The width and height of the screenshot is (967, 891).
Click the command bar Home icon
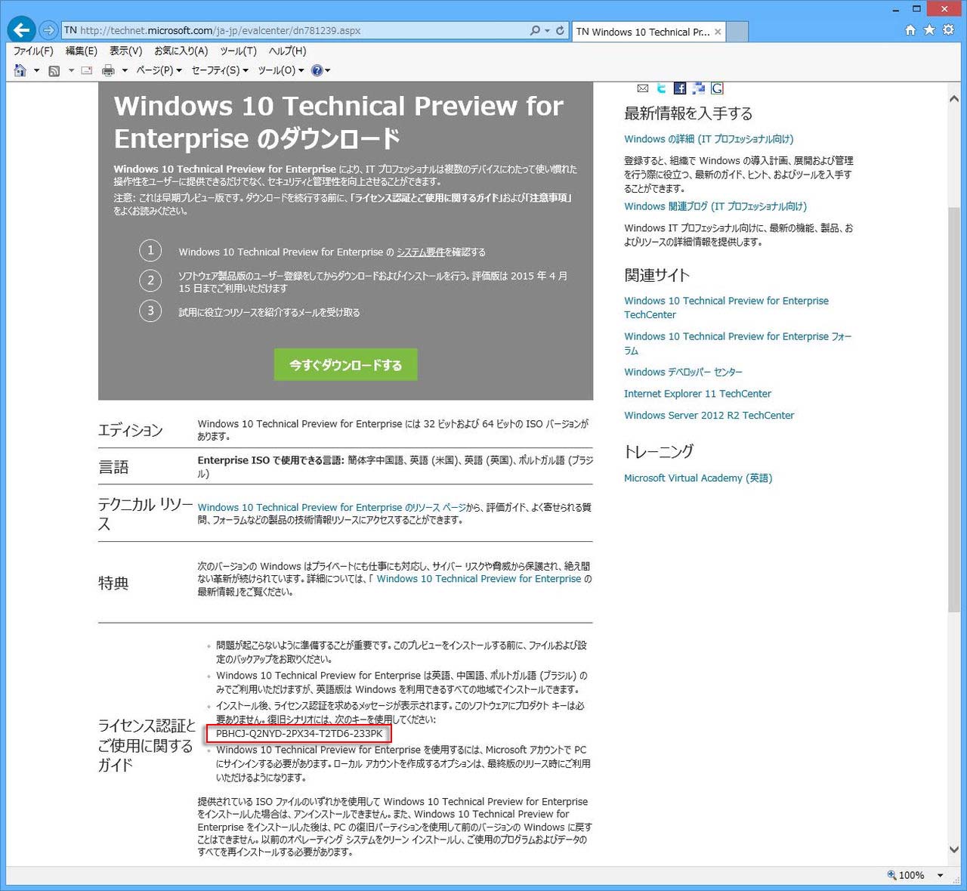click(x=20, y=70)
